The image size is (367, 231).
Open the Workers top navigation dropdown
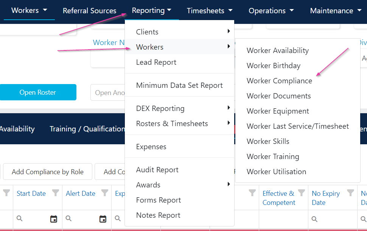29,10
